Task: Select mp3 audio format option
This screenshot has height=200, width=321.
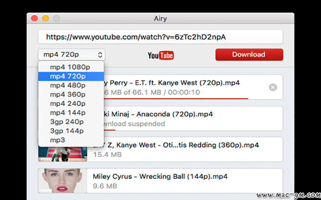Action: pyautogui.click(x=71, y=140)
